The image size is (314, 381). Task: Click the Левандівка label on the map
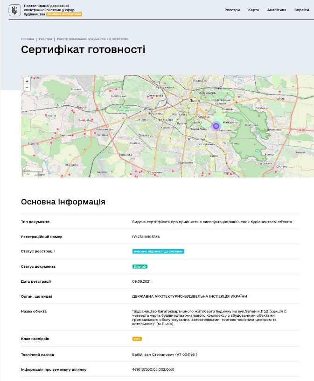pyautogui.click(x=155, y=96)
